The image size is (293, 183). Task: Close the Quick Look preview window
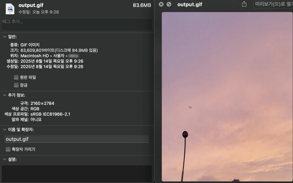[161, 5]
